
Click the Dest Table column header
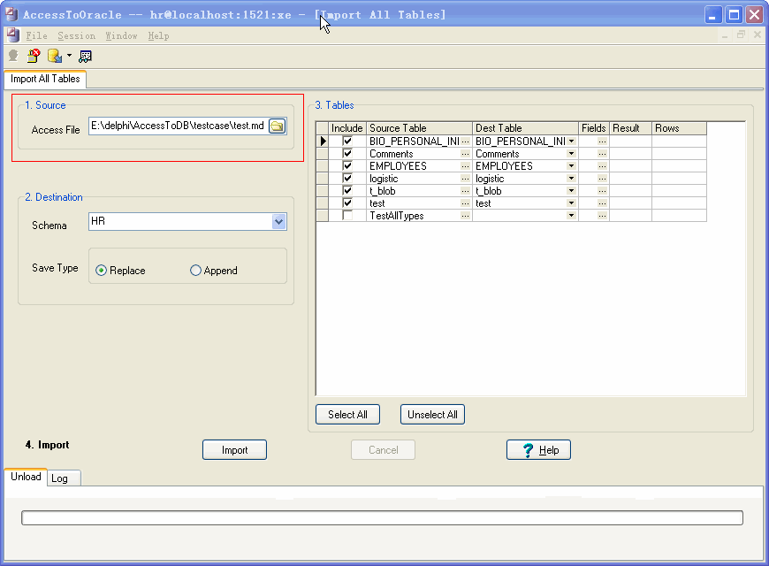[525, 128]
